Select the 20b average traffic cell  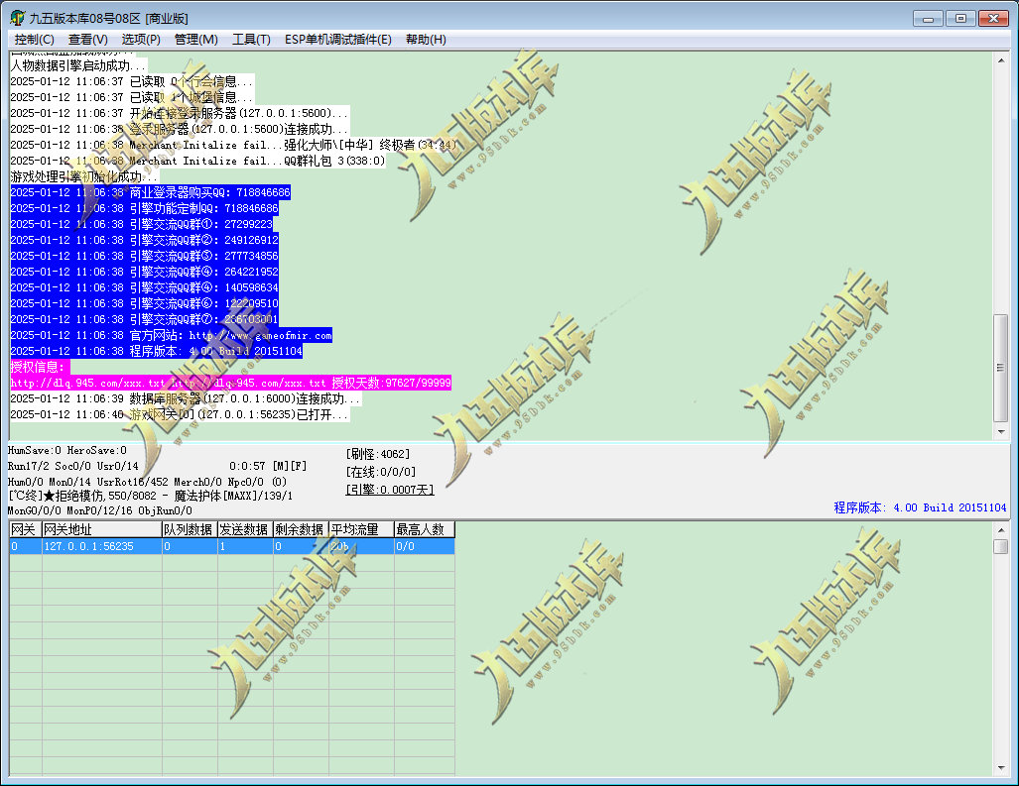coord(361,546)
